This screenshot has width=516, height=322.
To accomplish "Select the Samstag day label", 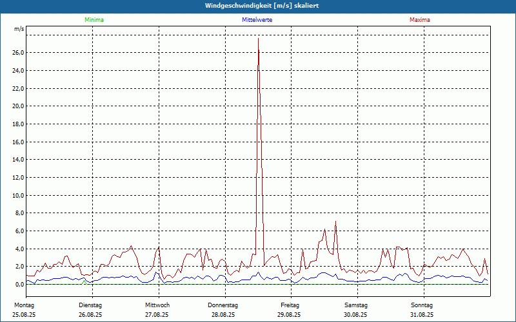I will 356,305.
